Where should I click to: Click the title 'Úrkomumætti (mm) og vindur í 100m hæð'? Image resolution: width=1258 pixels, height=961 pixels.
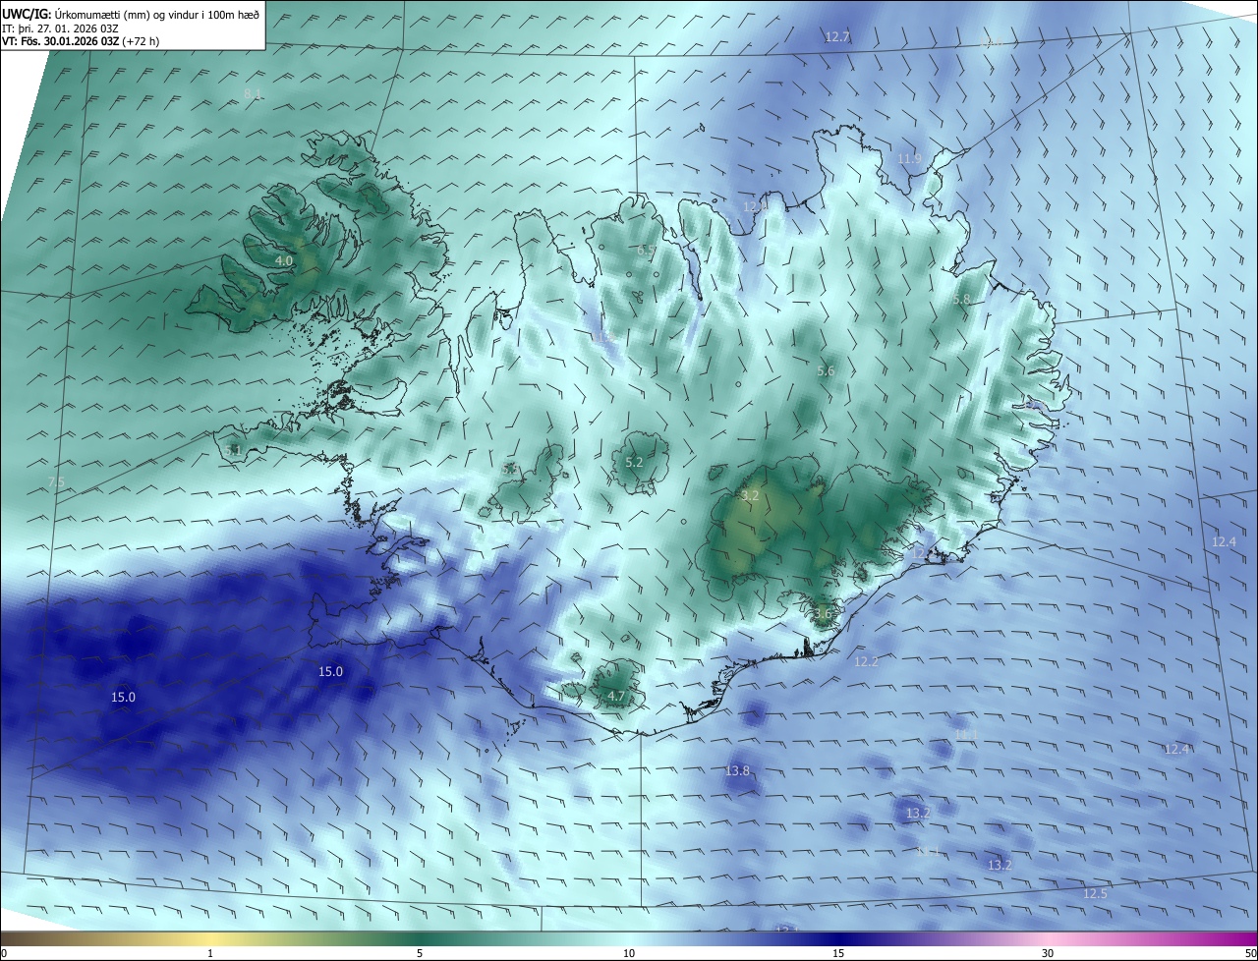tap(156, 13)
